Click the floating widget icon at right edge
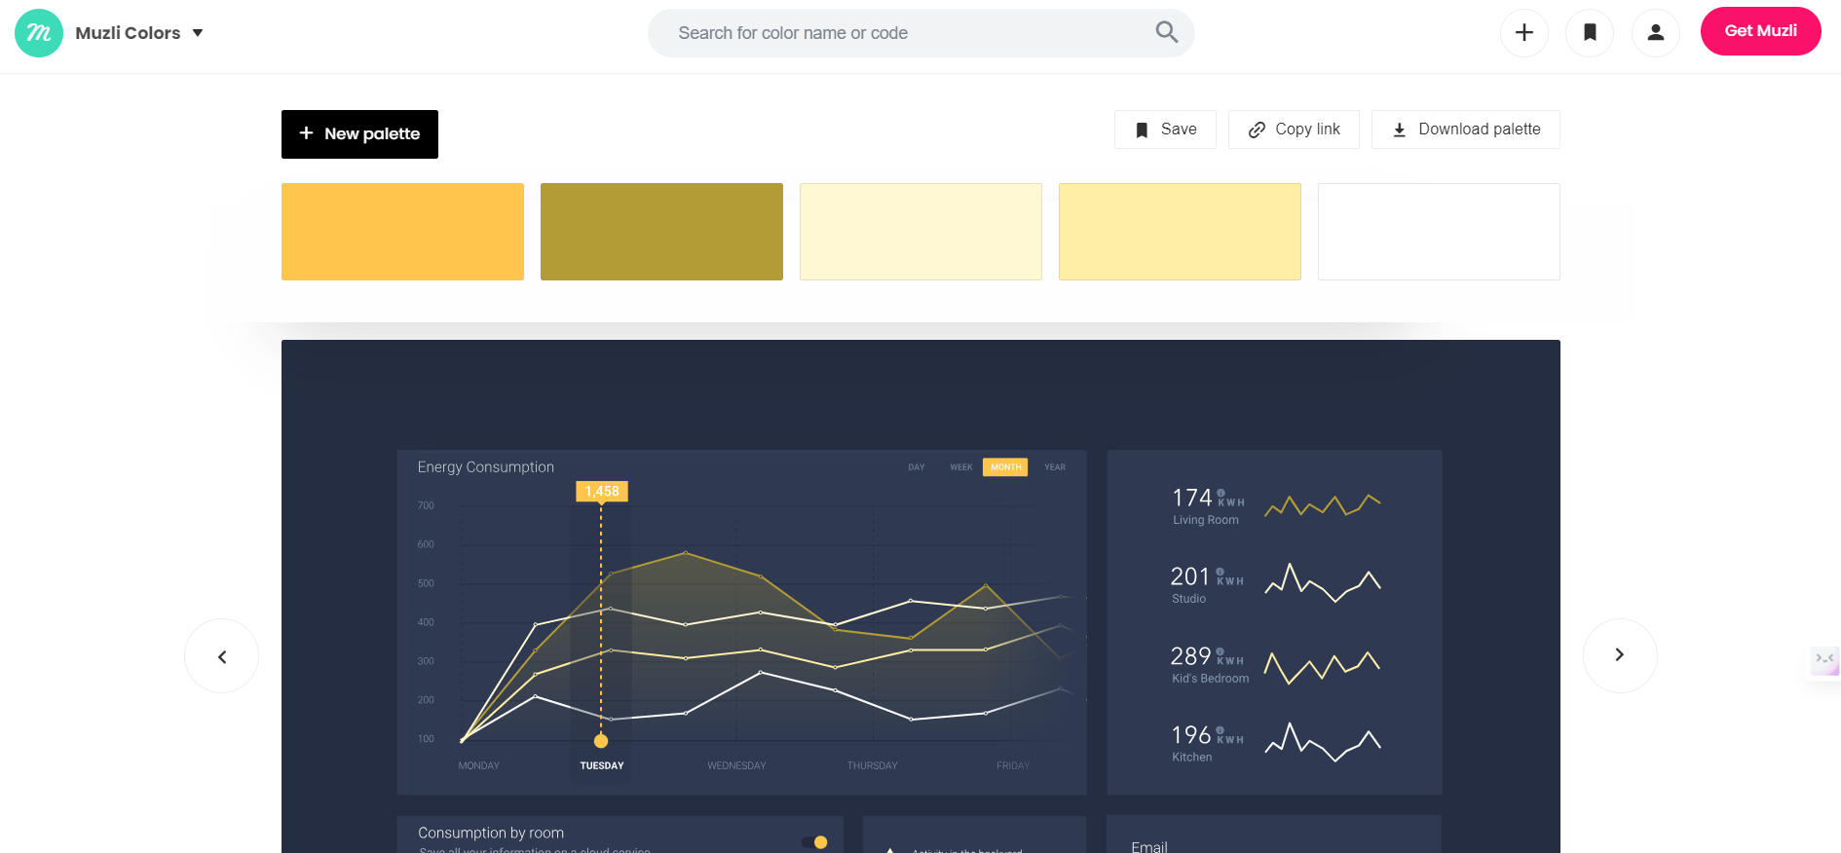The height and width of the screenshot is (853, 1841). click(x=1824, y=660)
